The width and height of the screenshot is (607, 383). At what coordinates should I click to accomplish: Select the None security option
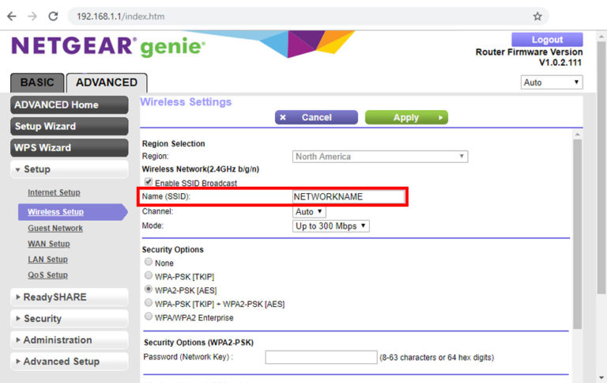click(x=148, y=263)
